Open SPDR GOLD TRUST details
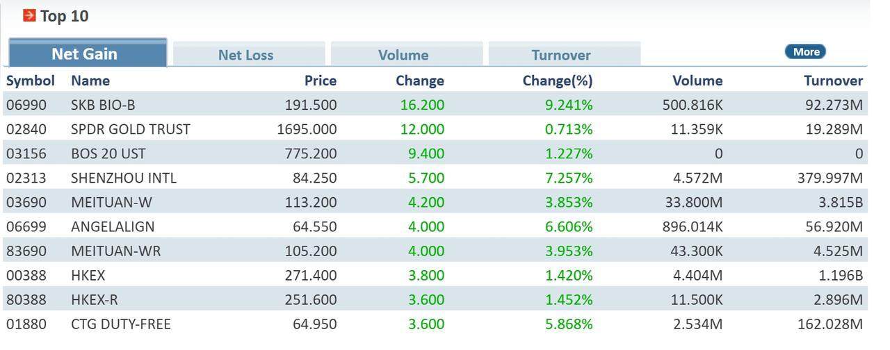The width and height of the screenshot is (890, 350). (130, 129)
